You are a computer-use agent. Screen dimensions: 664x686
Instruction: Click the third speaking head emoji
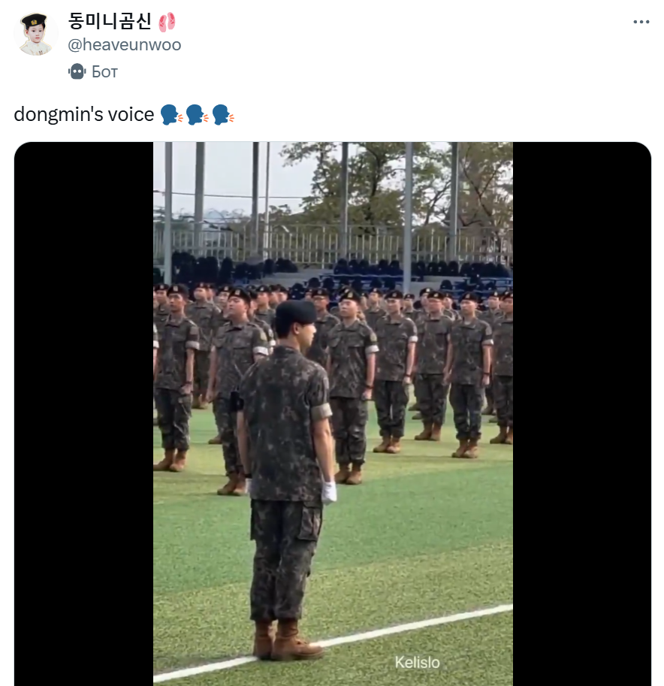click(223, 115)
